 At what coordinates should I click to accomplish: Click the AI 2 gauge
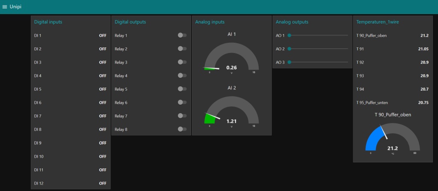[231, 112]
